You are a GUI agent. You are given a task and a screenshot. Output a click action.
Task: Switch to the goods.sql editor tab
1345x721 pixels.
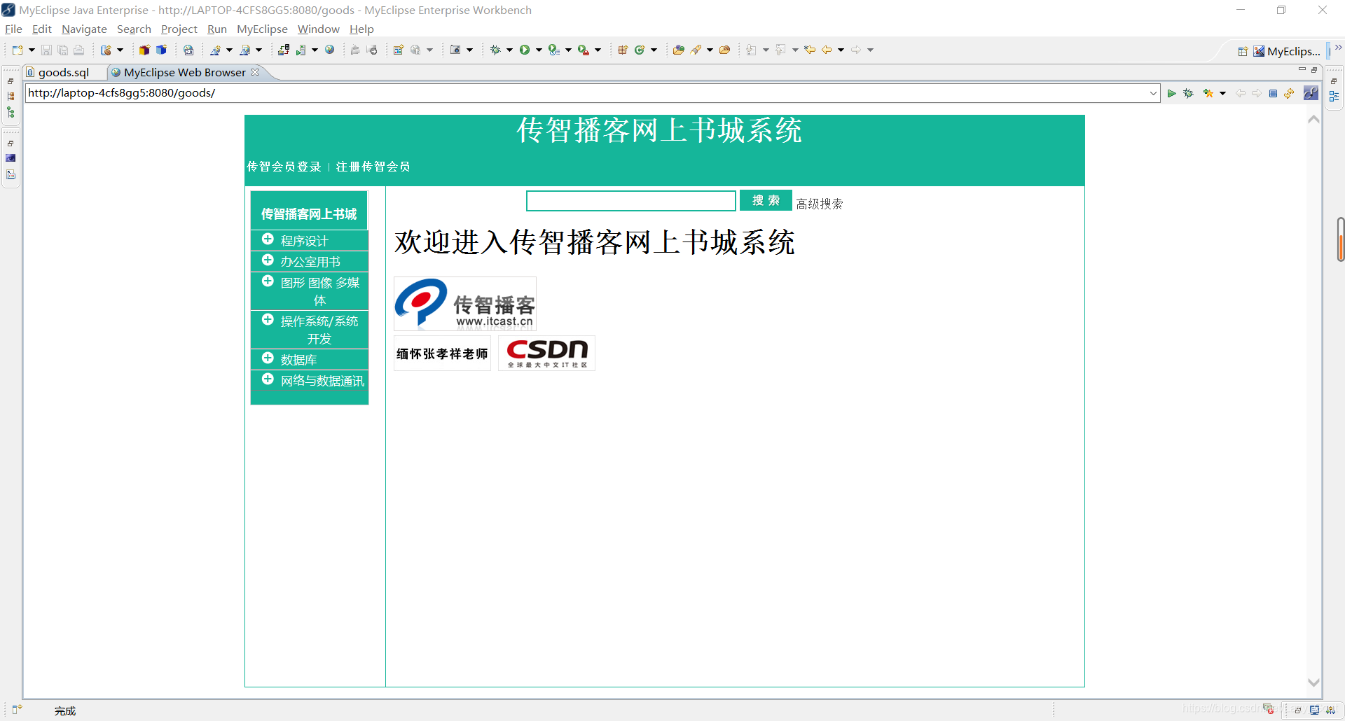tap(64, 72)
